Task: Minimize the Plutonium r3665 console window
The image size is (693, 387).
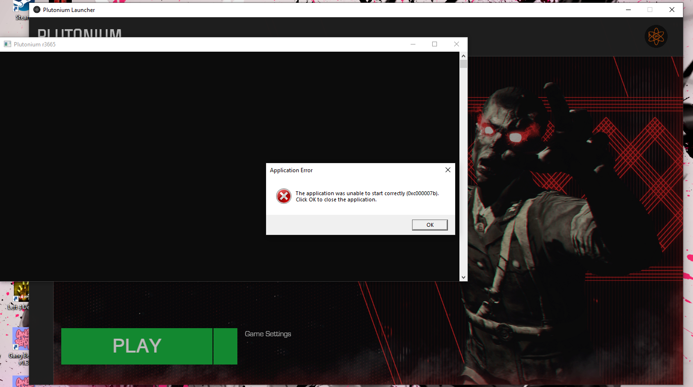Action: pyautogui.click(x=413, y=44)
